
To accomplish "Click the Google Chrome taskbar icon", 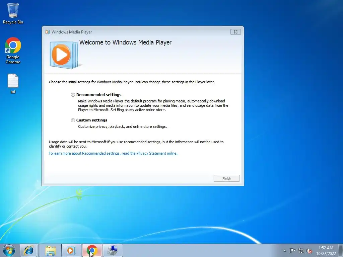I will coord(92,250).
